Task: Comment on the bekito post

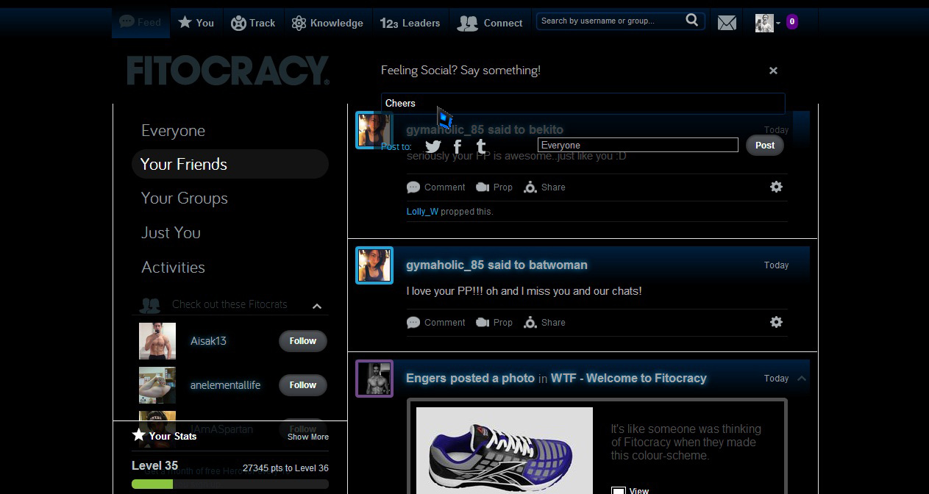Action: [436, 187]
